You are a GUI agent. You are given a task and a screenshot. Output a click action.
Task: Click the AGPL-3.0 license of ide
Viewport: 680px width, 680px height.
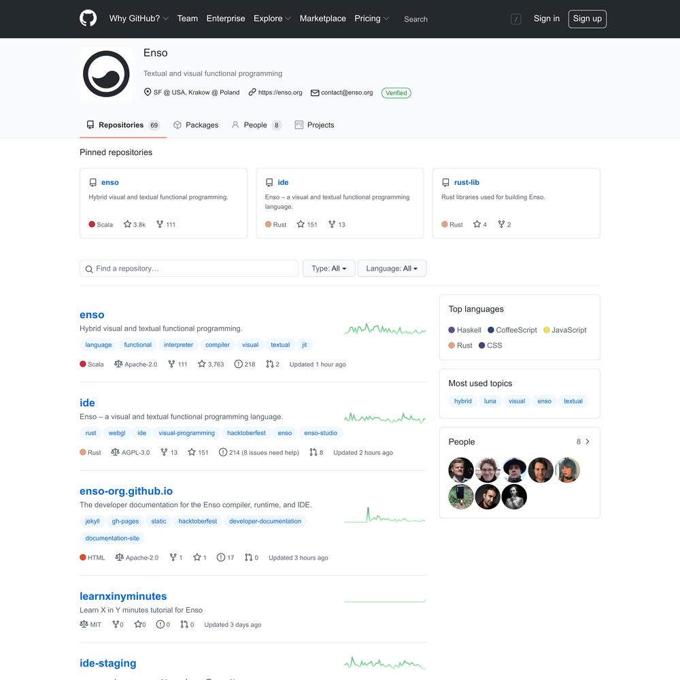[x=131, y=452]
